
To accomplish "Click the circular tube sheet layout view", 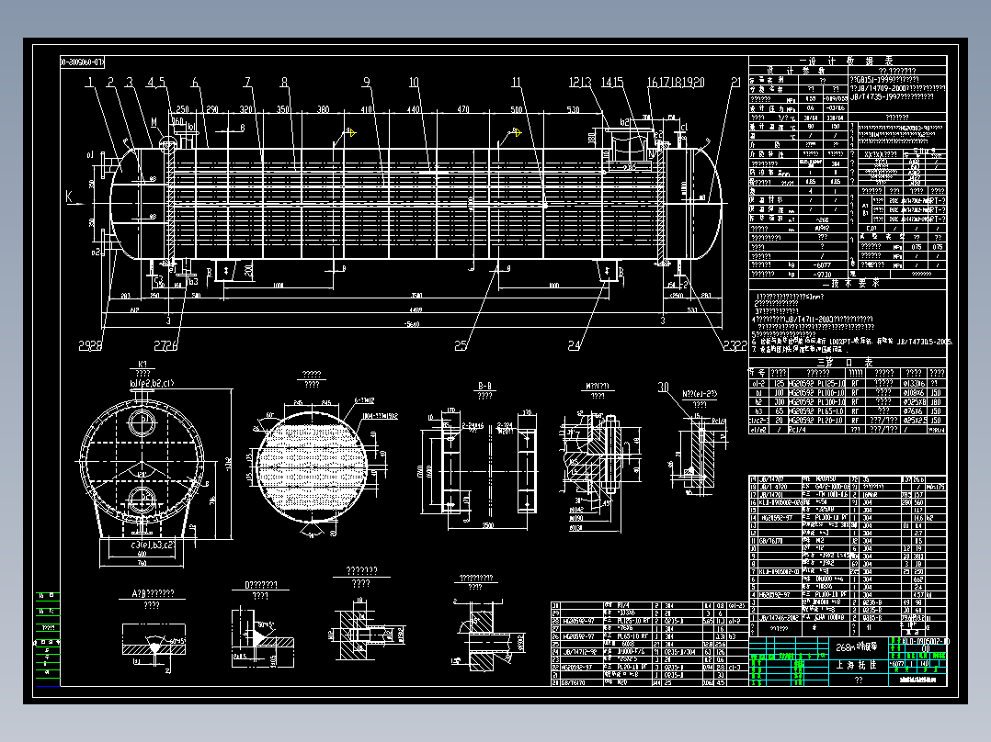I will (x=311, y=466).
